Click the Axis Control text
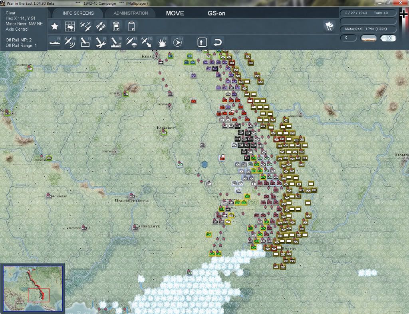Screen dimensions: 409x314 pyautogui.click(x=17, y=29)
